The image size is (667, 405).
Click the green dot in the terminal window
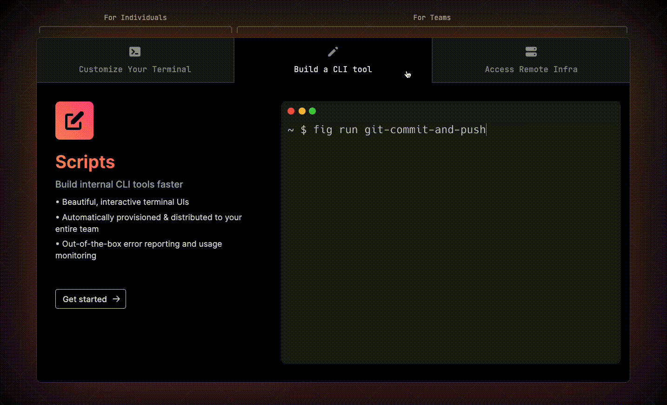[313, 111]
